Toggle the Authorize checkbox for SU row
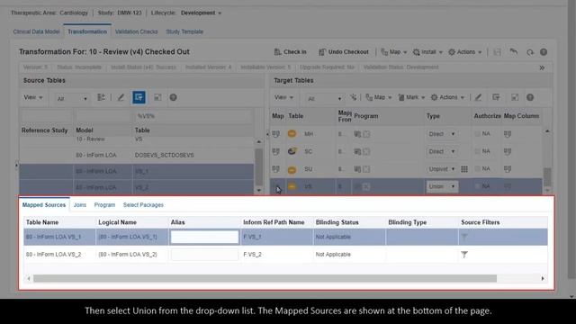Screen dimensions: 576x324 tap(477, 168)
